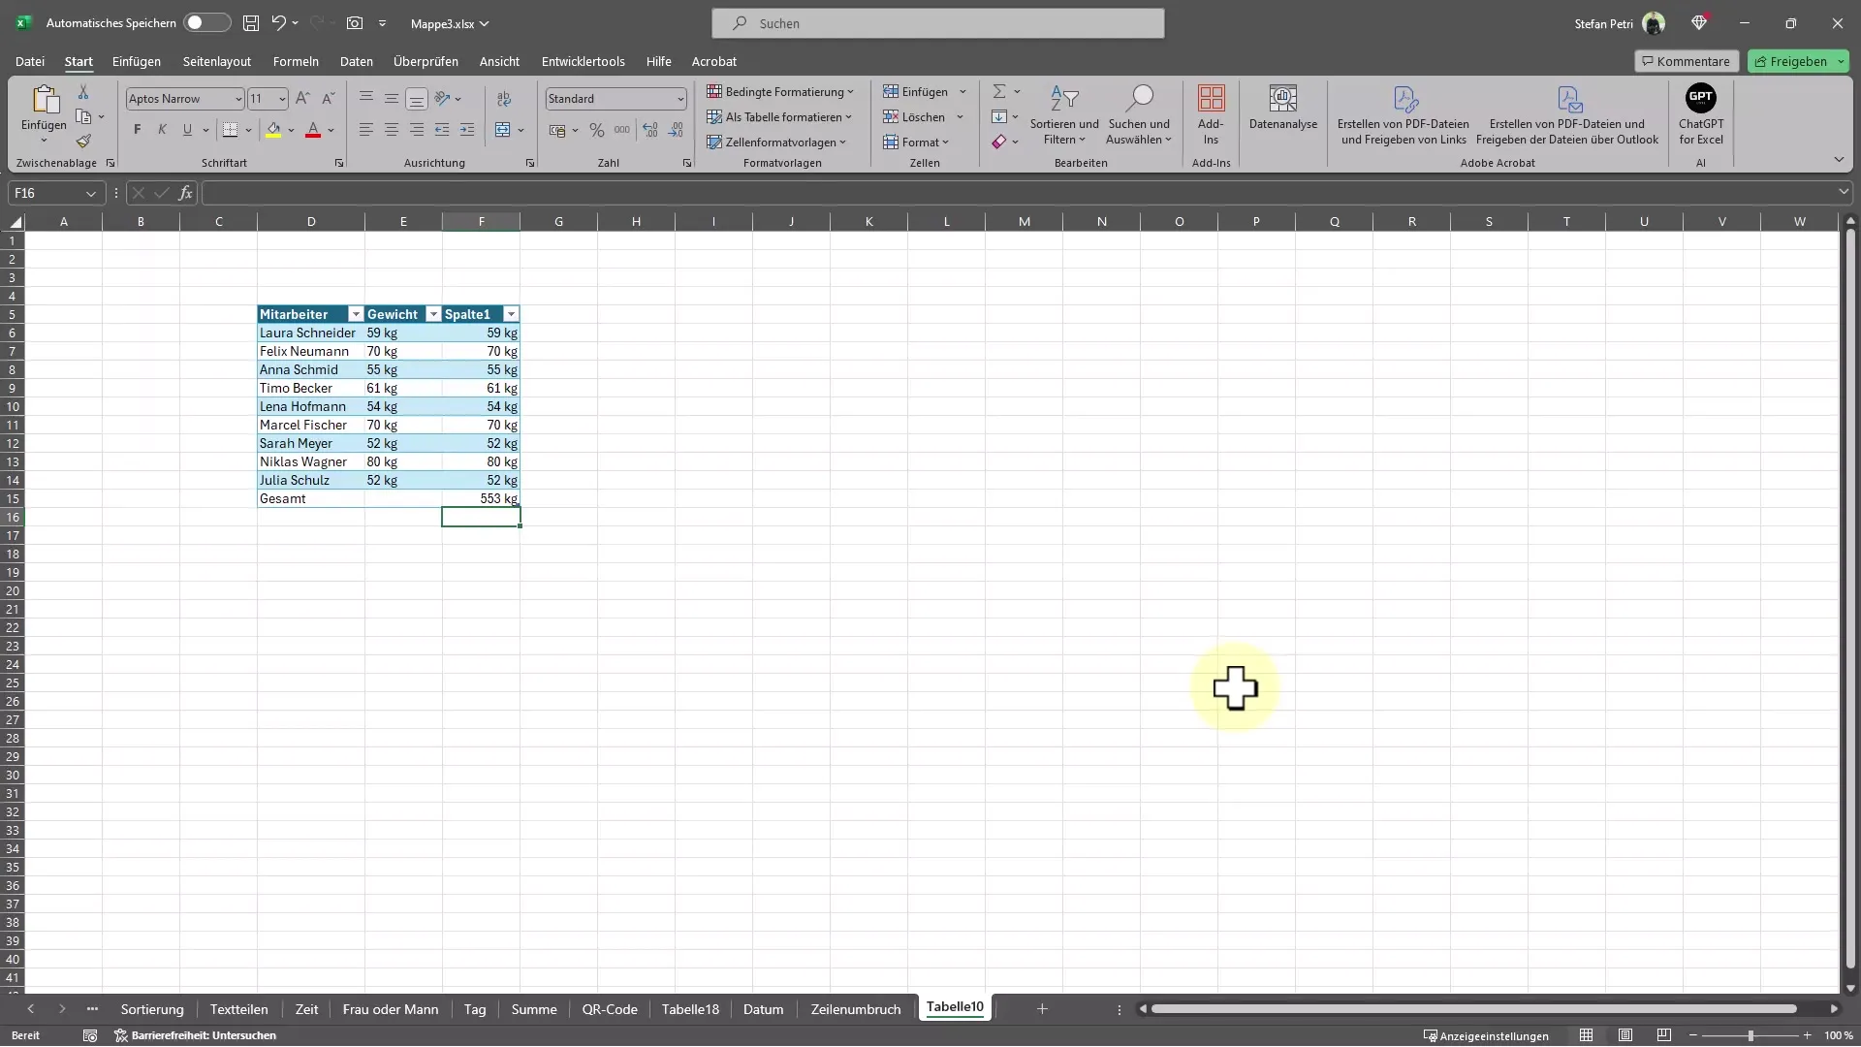Toggle filter on Gewicht column
This screenshot has height=1047, width=1861.
click(x=433, y=313)
